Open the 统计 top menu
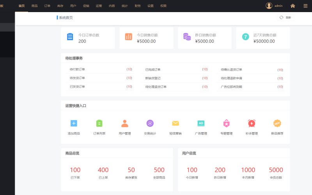312x195 pixels. pos(124,6)
